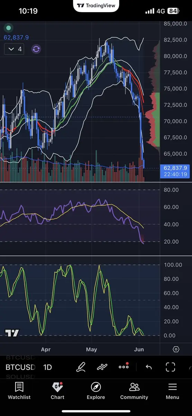Open chart settings hexagon icon
Image resolution: width=192 pixels, height=416 pixels.
point(176,349)
